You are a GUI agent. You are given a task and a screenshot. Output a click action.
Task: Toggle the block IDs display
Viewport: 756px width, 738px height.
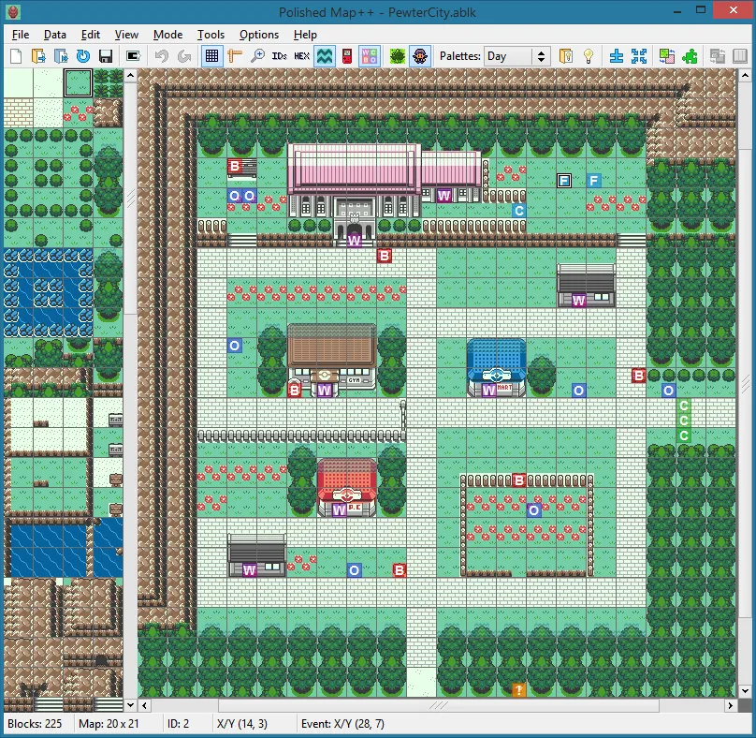pyautogui.click(x=279, y=56)
